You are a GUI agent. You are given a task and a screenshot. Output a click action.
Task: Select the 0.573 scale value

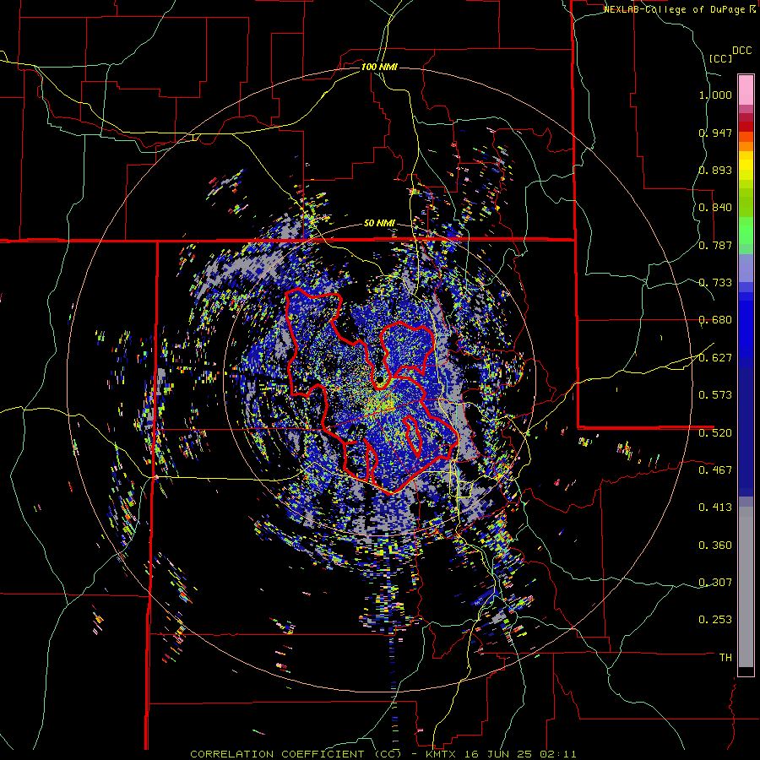pos(715,395)
